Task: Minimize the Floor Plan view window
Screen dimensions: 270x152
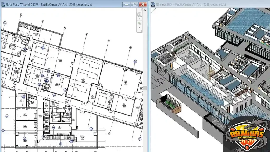Action: click(x=127, y=4)
